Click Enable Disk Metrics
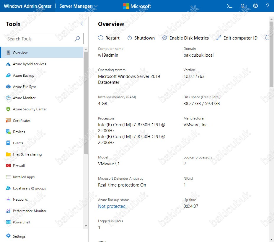This screenshot has height=242, width=274. point(186,38)
